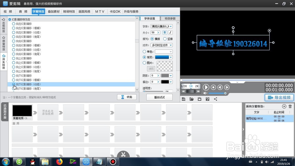Choose 图片 image fill radio
The height and width of the screenshot is (166, 295).
(x=144, y=63)
